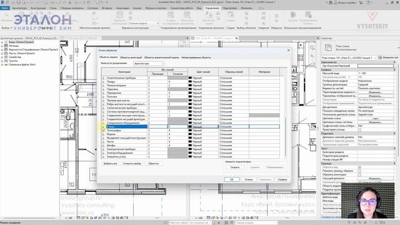The height and width of the screenshot is (225, 400).
Task: Click the Цветовая схема <нет> button in Properties
Action: point(376,119)
